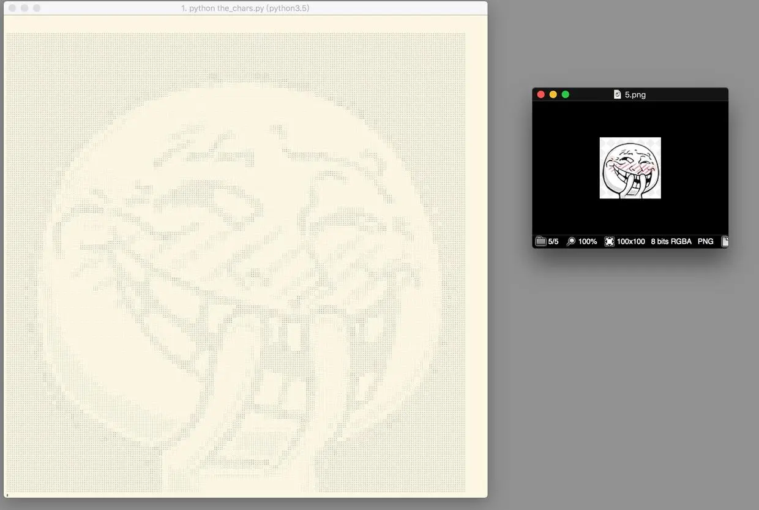Click the file icon next to the 5.png title
Image resolution: width=759 pixels, height=510 pixels.
pos(617,94)
